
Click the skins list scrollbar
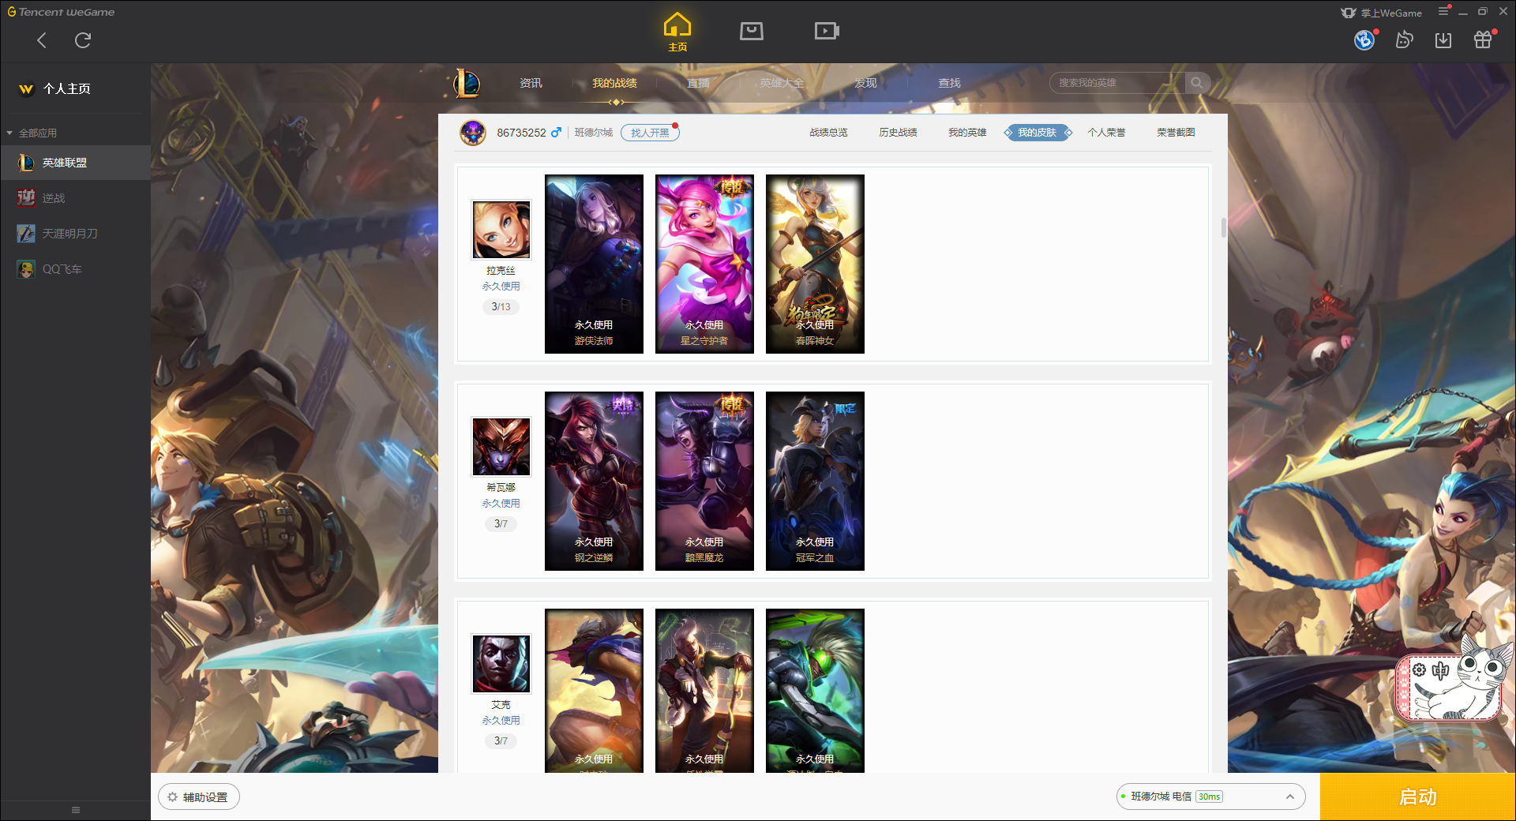coord(1224,227)
